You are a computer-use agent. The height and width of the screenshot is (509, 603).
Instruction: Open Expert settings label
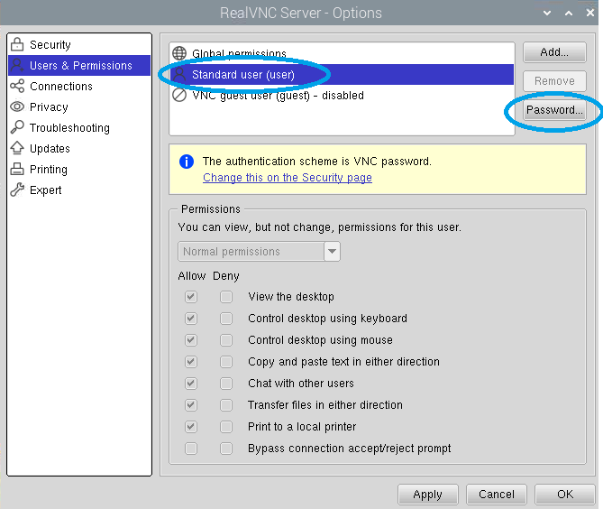click(45, 190)
